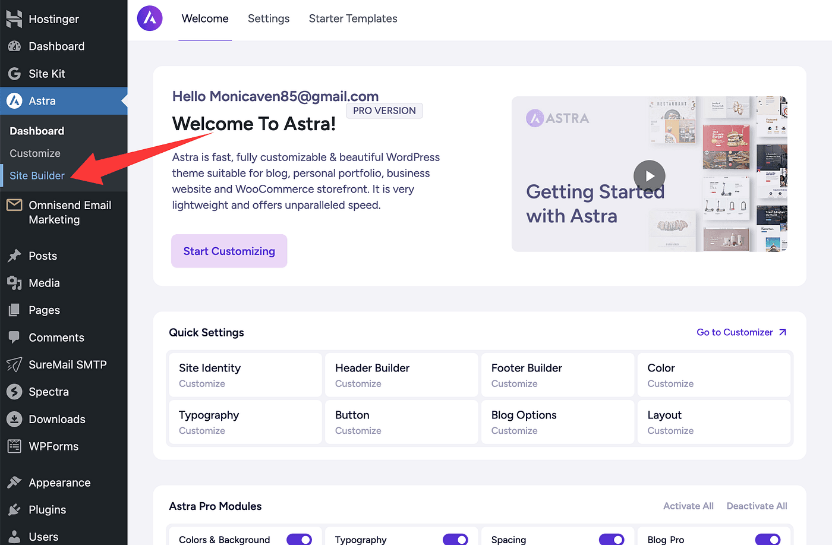Turn off the Spacing module toggle
832x545 pixels.
click(611, 539)
